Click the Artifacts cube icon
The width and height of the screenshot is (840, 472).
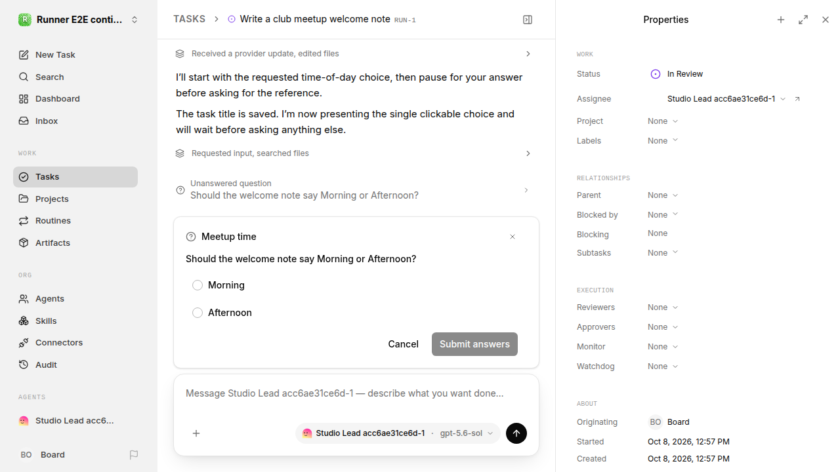(24, 243)
